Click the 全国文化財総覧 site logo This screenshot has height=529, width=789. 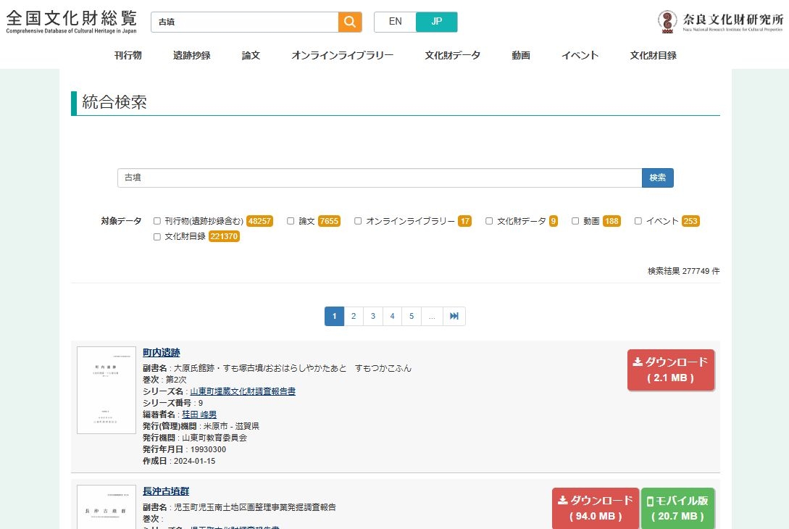tap(70, 20)
